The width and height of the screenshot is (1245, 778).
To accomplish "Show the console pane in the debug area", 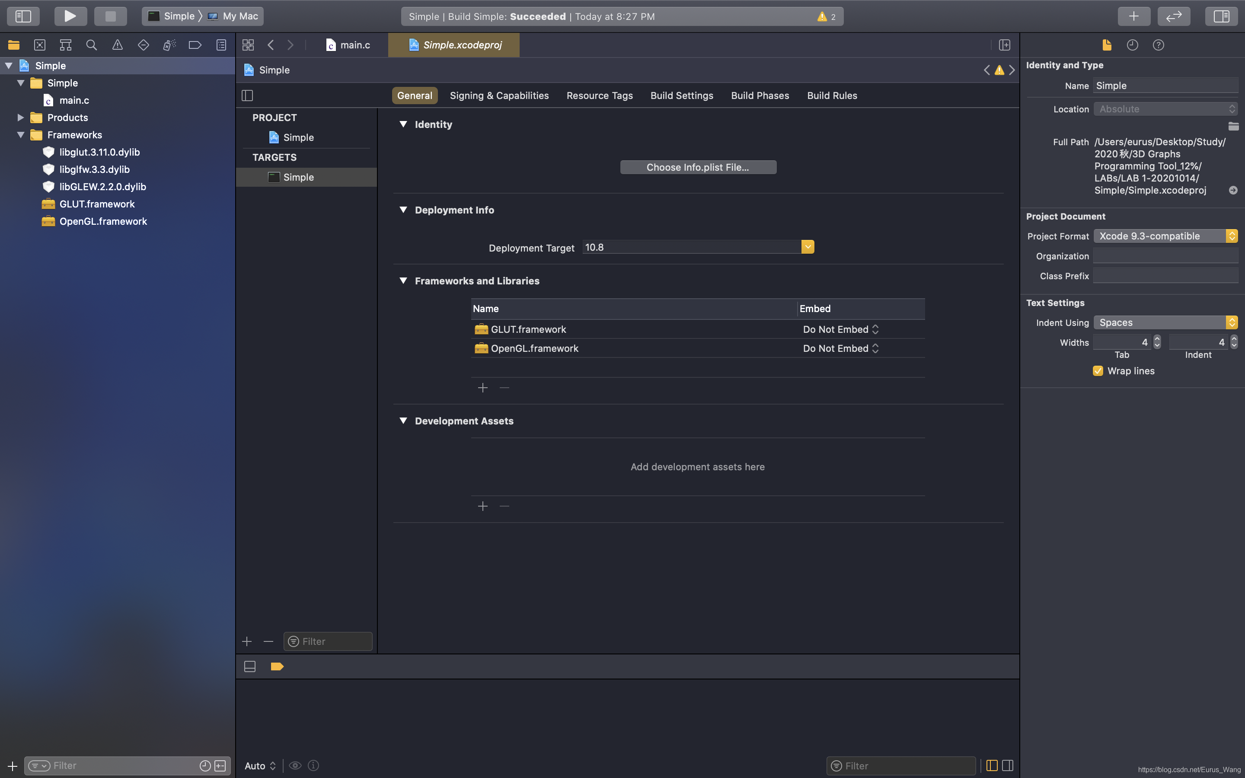I will pos(1008,765).
